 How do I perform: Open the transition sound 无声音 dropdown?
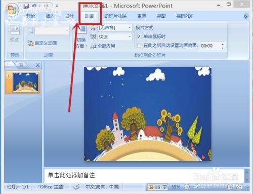click(115, 27)
